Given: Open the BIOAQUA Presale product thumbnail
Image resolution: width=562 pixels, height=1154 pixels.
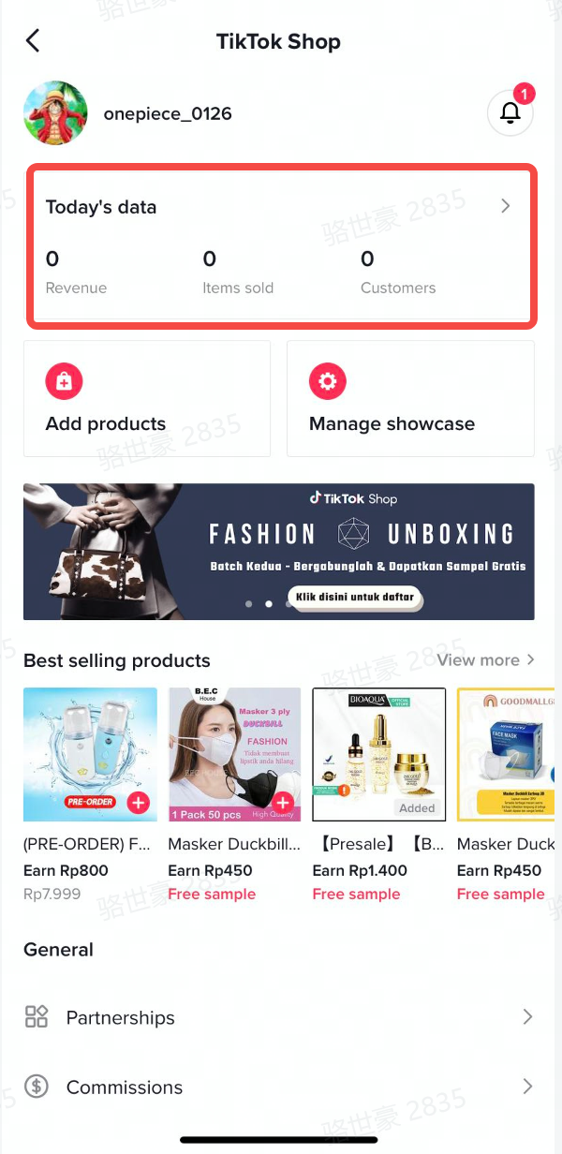Looking at the screenshot, I should pyautogui.click(x=379, y=755).
